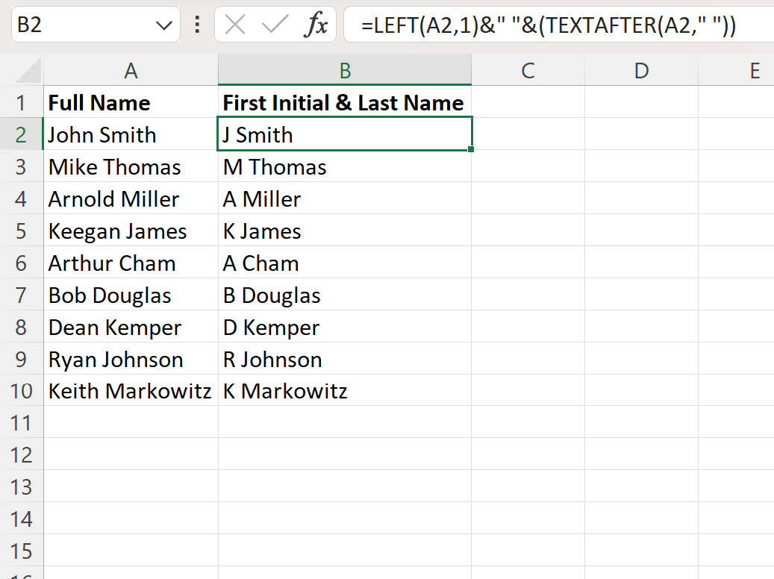Select cell with First Initial & Last Name header
774x579 pixels.
pyautogui.click(x=344, y=102)
